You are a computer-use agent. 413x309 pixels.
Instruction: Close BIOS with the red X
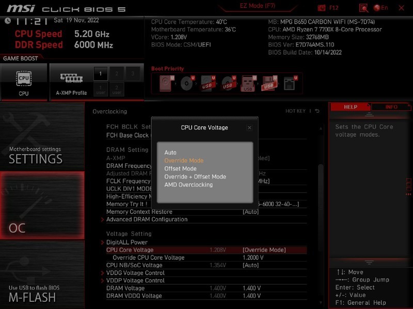[401, 8]
